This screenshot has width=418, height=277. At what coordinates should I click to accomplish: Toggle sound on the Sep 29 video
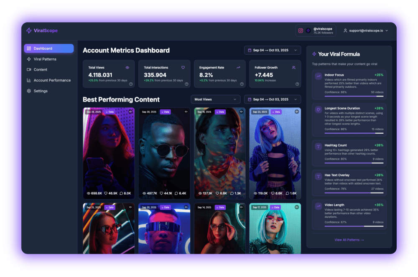tap(186, 112)
